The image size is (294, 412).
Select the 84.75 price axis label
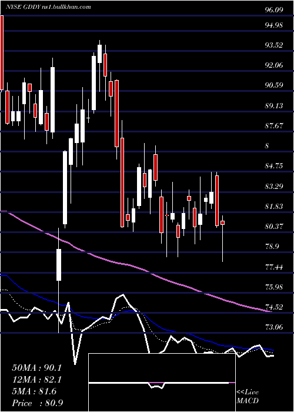point(274,166)
